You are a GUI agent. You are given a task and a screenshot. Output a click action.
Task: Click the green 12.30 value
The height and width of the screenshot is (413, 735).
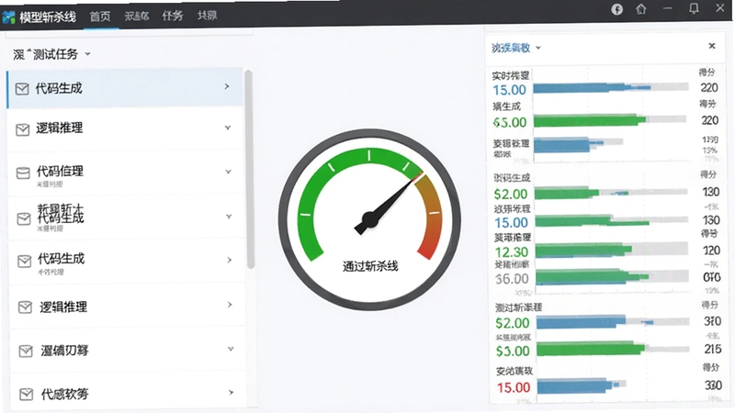click(x=512, y=252)
